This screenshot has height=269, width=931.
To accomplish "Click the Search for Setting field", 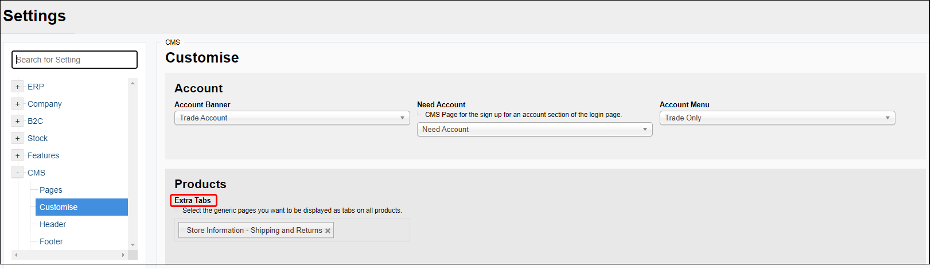I will pos(75,60).
